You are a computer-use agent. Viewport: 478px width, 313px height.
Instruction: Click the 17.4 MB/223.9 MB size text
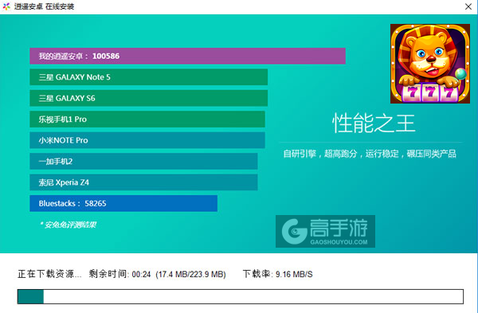(x=191, y=274)
